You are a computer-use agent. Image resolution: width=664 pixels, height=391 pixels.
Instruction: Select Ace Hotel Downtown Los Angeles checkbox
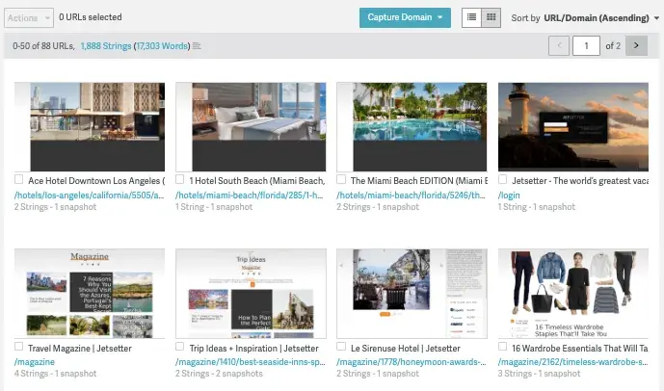18,179
